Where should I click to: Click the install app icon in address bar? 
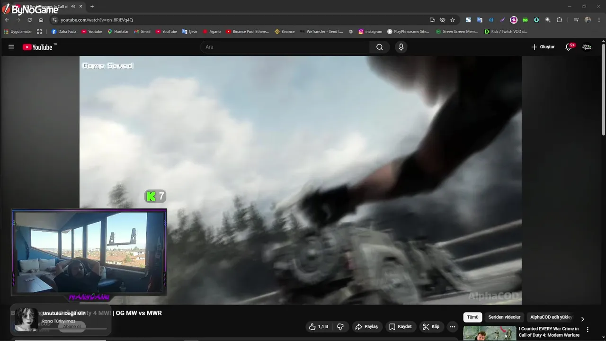click(432, 20)
